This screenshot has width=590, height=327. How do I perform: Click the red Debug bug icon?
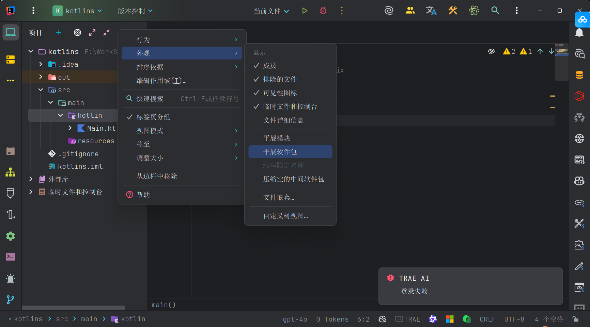point(323,11)
